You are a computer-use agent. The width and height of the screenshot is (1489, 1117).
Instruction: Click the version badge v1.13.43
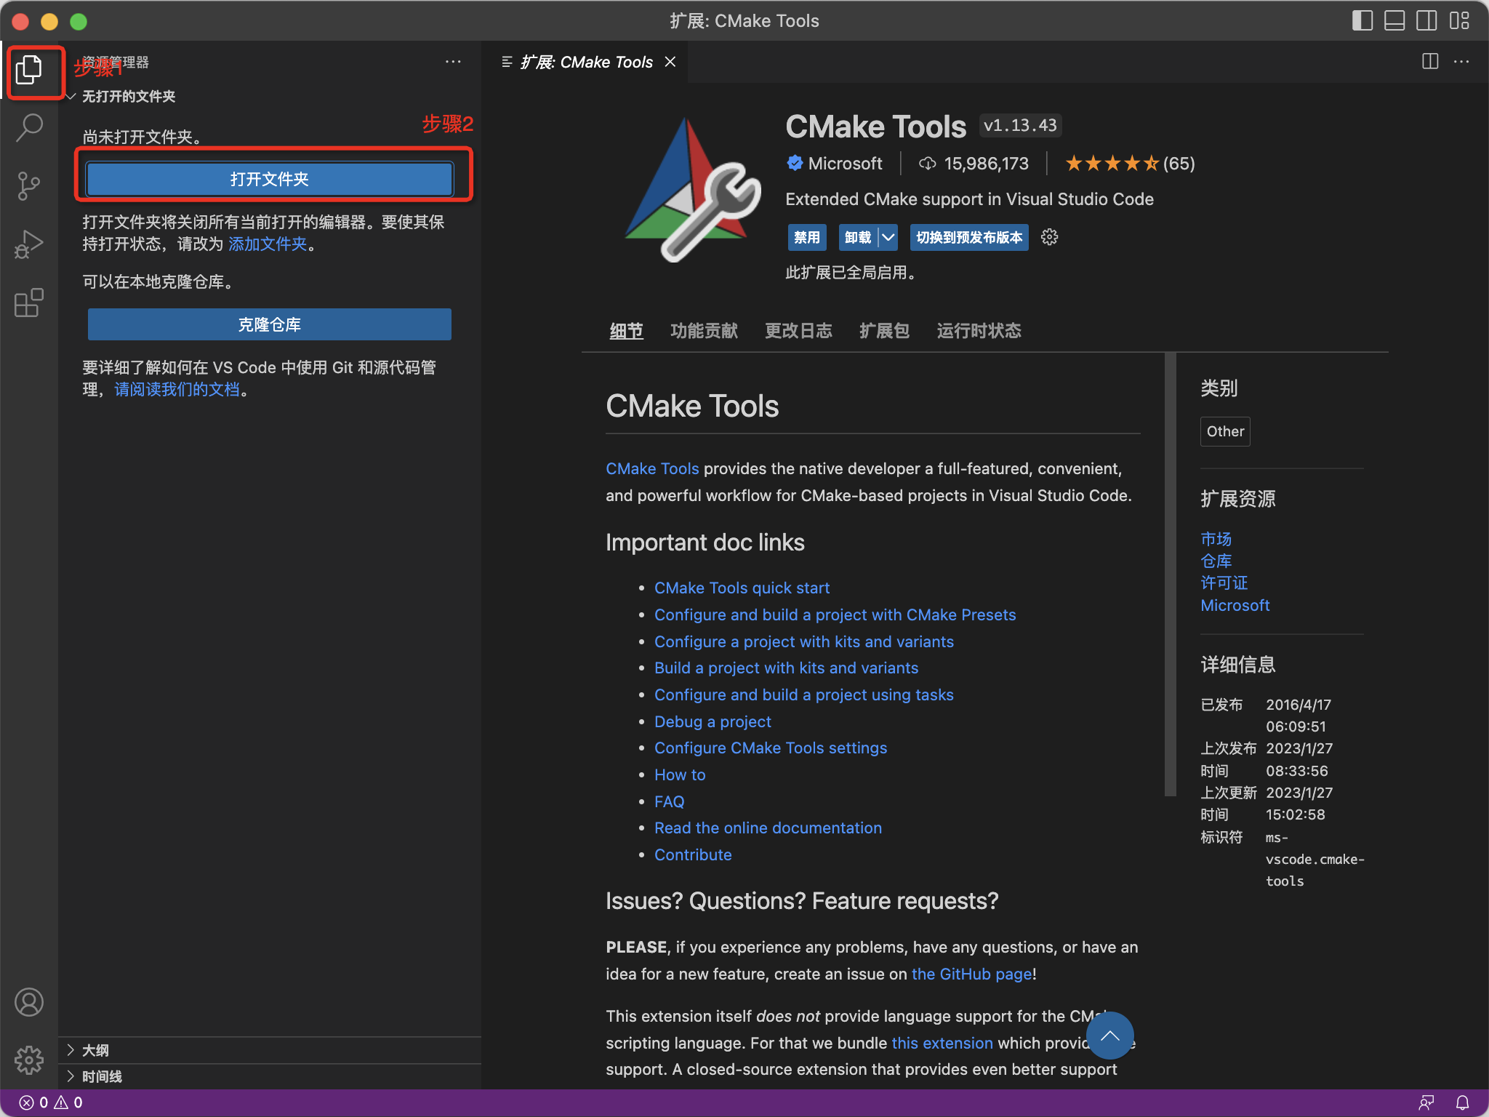pos(1020,125)
